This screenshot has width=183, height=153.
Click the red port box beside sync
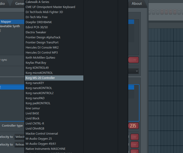point(133,60)
